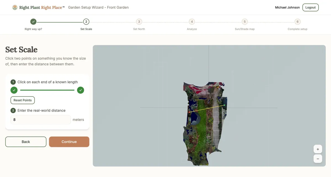Go to step 2 Set Scale
This screenshot has height=177, width=331.
pyautogui.click(x=86, y=22)
